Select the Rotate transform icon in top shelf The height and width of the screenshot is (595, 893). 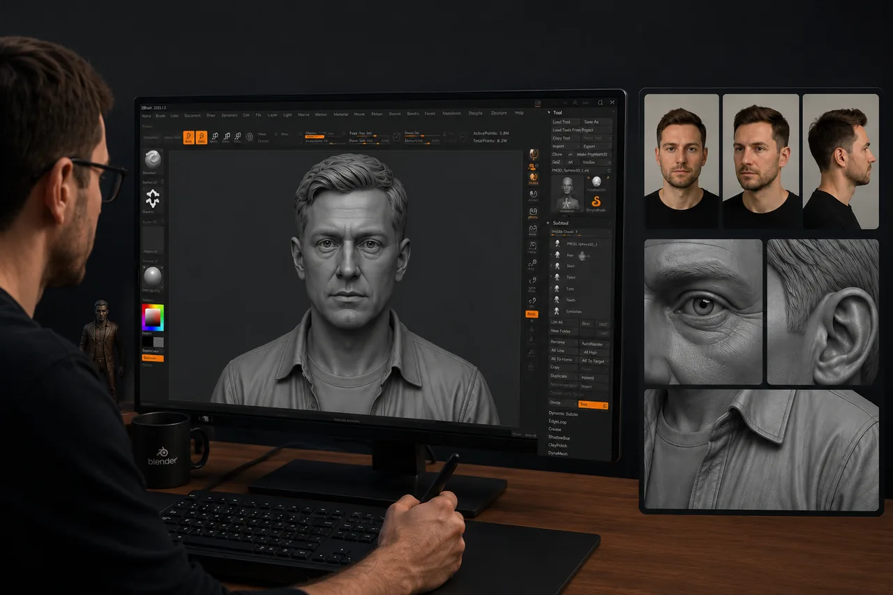238,137
